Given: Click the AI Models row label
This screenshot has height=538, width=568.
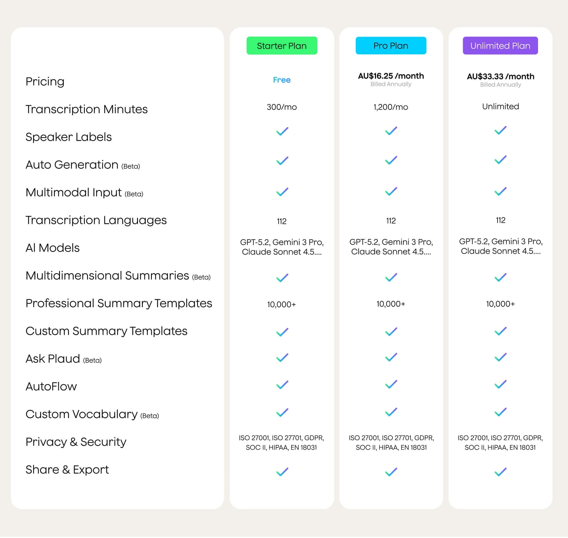Looking at the screenshot, I should pos(52,248).
